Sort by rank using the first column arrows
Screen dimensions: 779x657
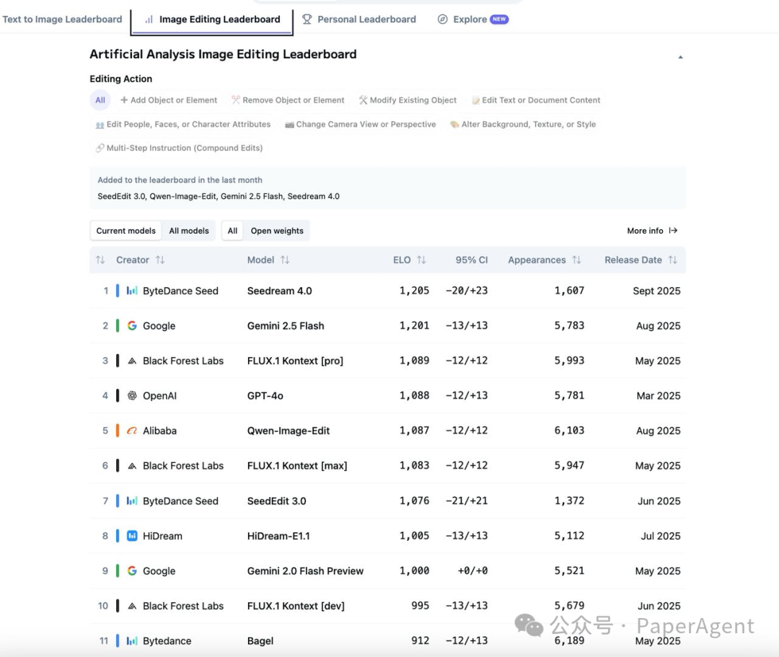[x=100, y=260]
